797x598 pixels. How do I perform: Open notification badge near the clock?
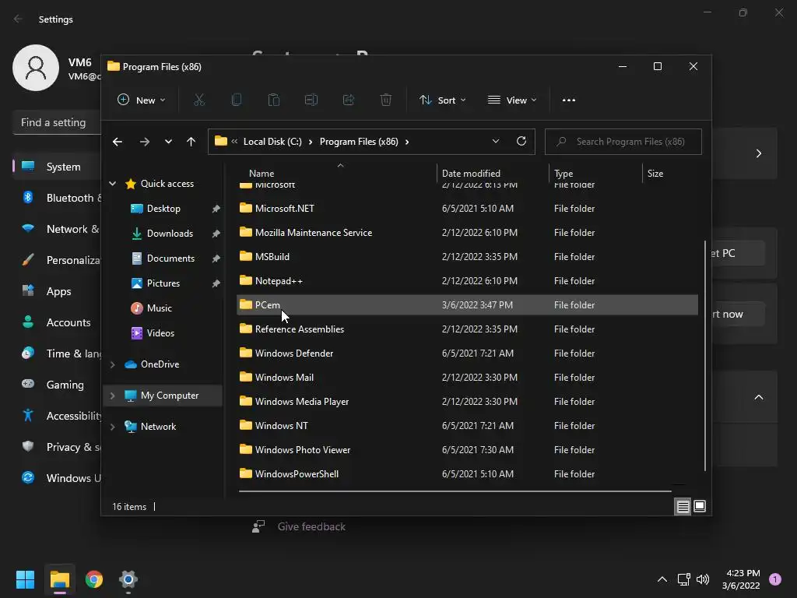775,579
